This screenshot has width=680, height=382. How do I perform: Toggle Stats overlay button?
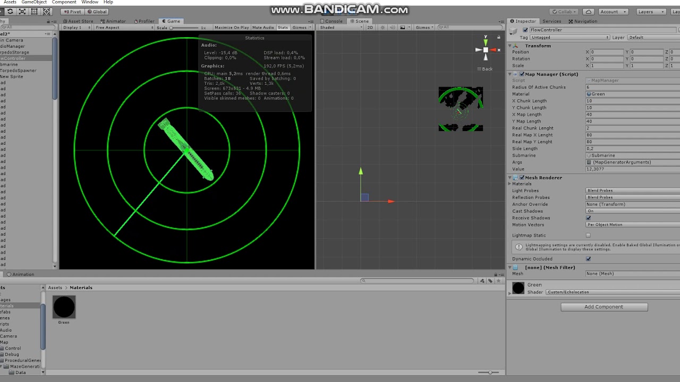pyautogui.click(x=283, y=28)
